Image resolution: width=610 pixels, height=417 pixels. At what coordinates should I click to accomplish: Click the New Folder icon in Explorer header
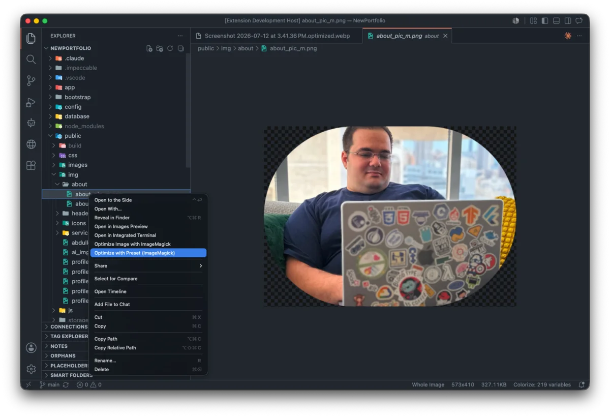point(160,48)
